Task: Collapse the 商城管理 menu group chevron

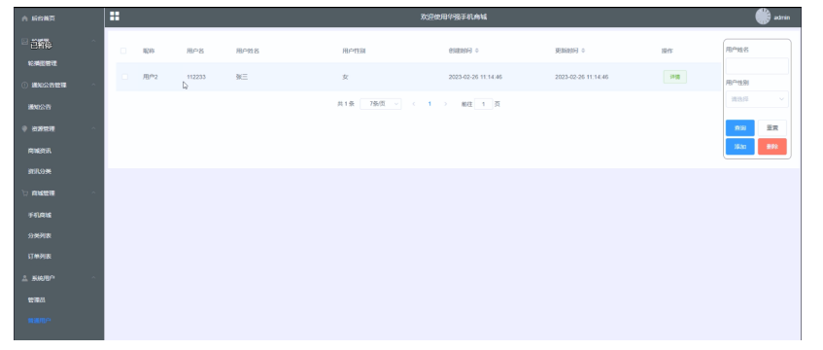Action: [93, 192]
